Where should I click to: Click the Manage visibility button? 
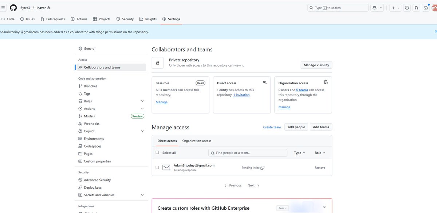click(316, 65)
